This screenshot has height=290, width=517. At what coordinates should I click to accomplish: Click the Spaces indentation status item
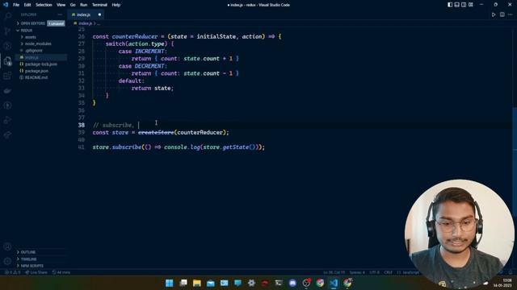pyautogui.click(x=357, y=272)
